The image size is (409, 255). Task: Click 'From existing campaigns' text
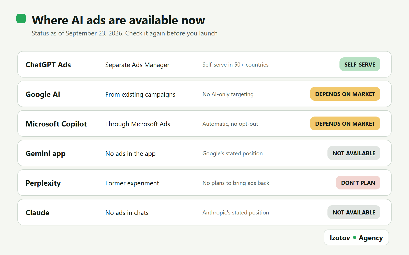click(x=140, y=95)
